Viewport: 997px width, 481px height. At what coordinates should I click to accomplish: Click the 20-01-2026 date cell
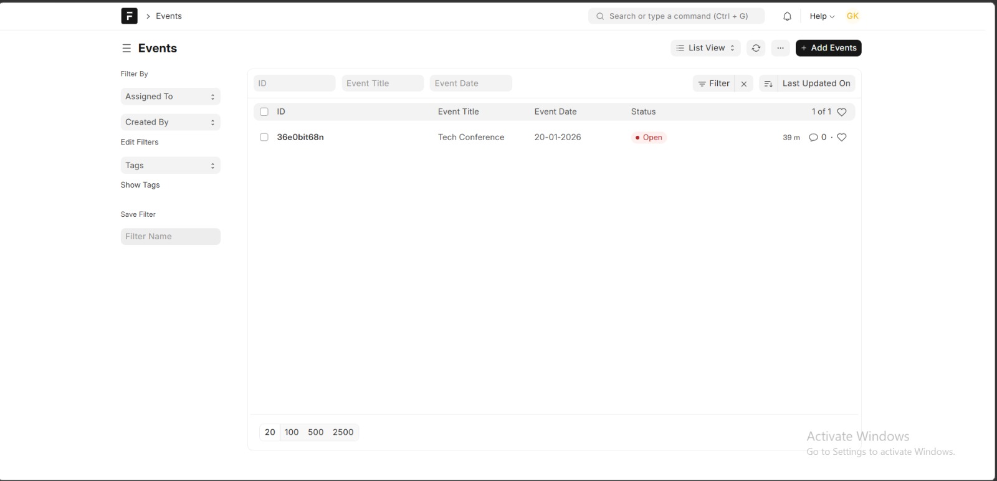tap(558, 137)
